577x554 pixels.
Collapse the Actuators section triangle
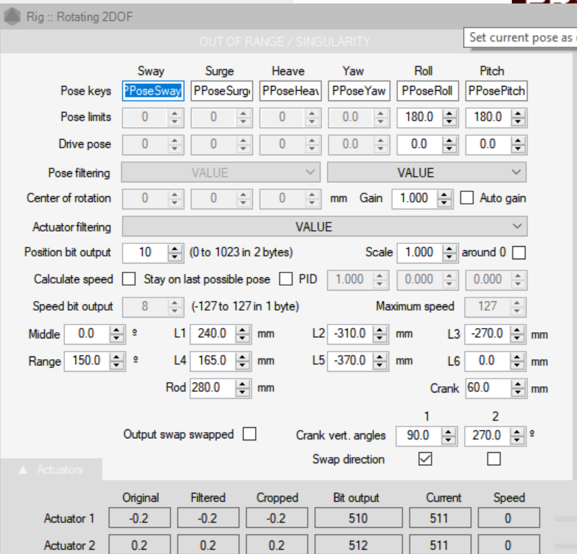[23, 470]
